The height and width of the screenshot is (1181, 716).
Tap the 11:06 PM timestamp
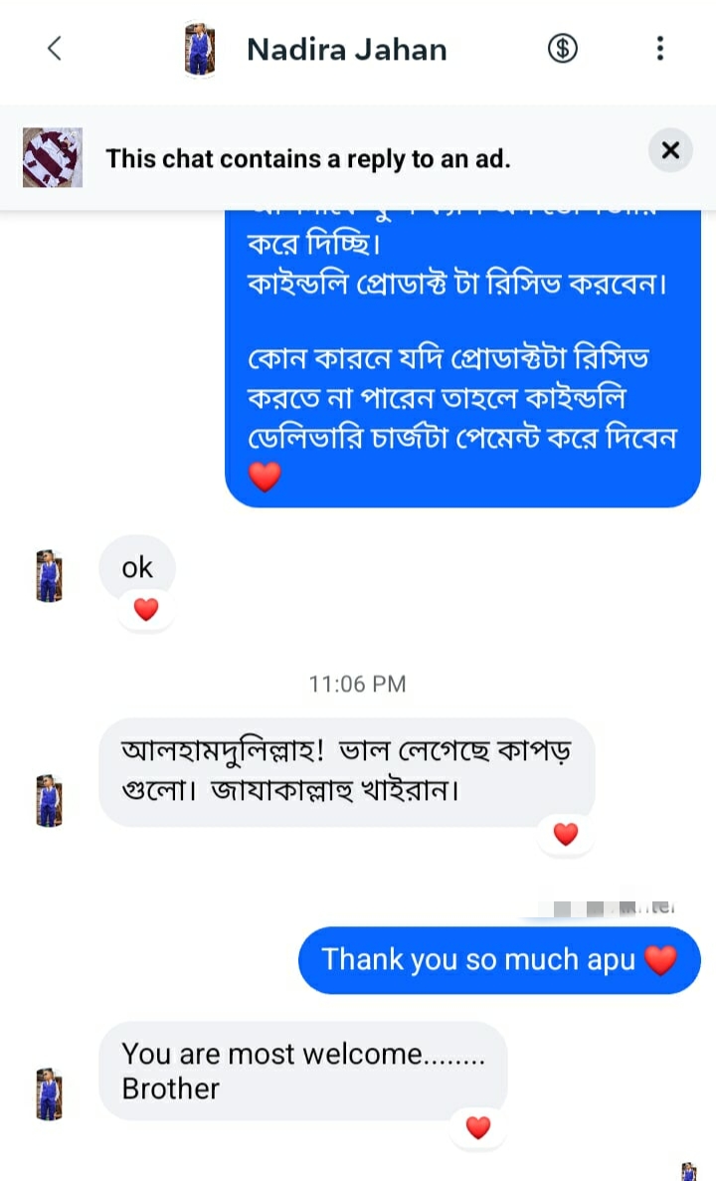(357, 684)
